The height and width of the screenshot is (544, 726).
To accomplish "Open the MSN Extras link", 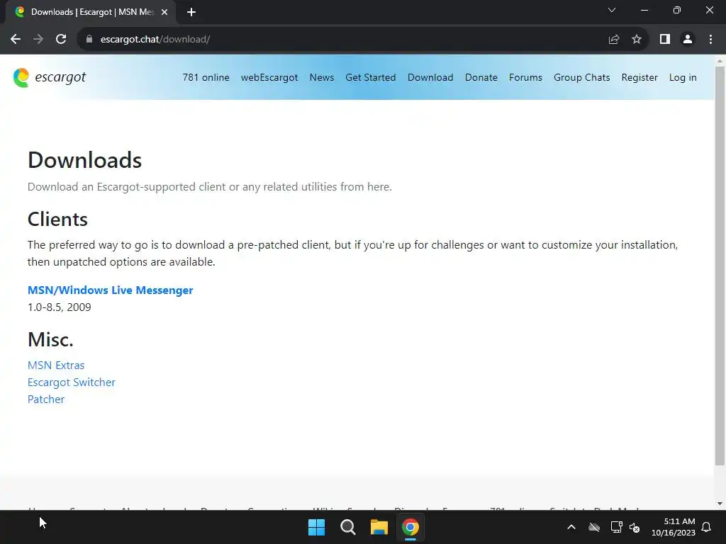I will click(x=56, y=365).
